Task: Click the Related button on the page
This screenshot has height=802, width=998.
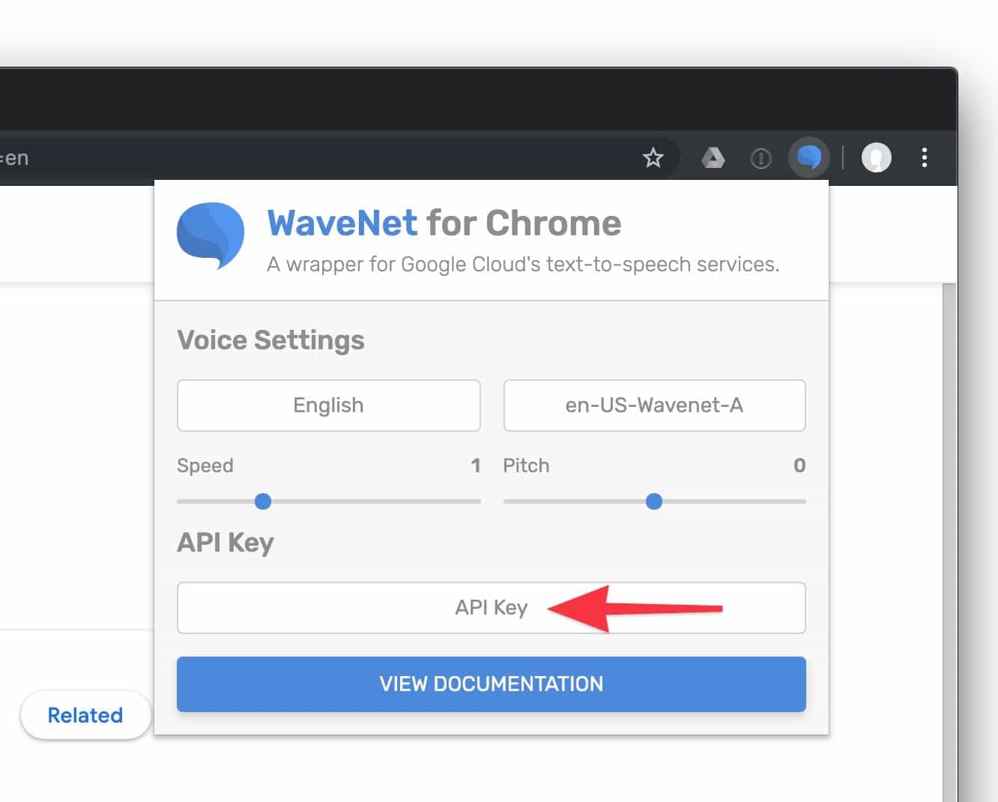Action: 85,715
